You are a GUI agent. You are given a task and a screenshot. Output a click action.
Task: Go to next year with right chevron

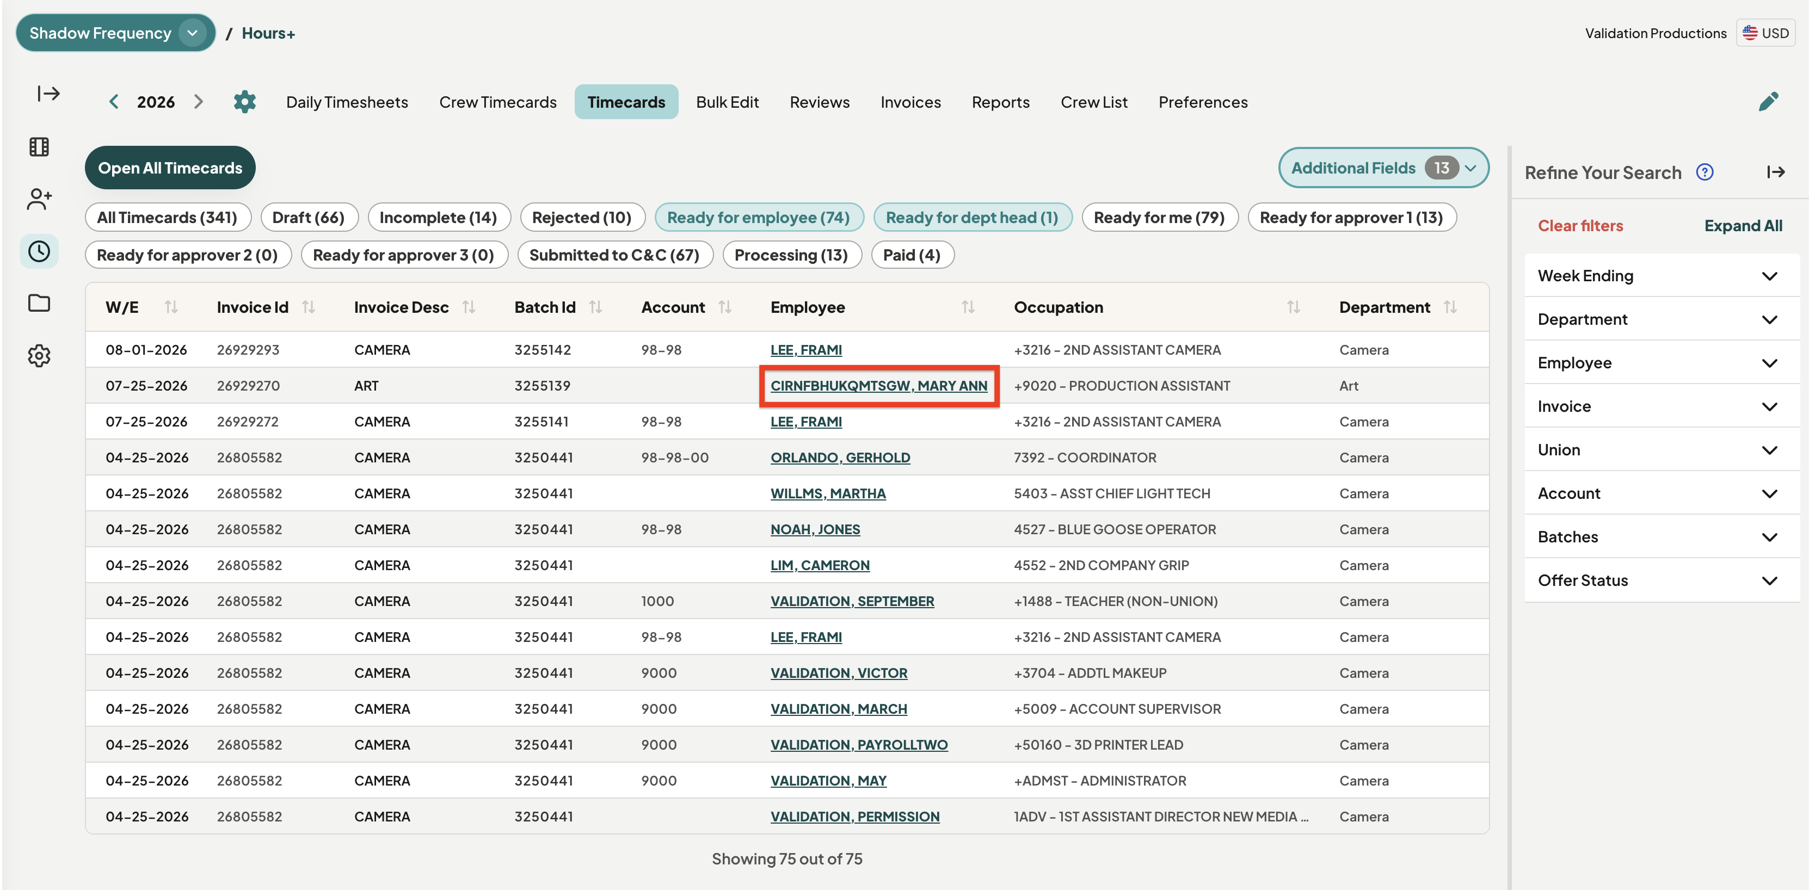point(199,102)
